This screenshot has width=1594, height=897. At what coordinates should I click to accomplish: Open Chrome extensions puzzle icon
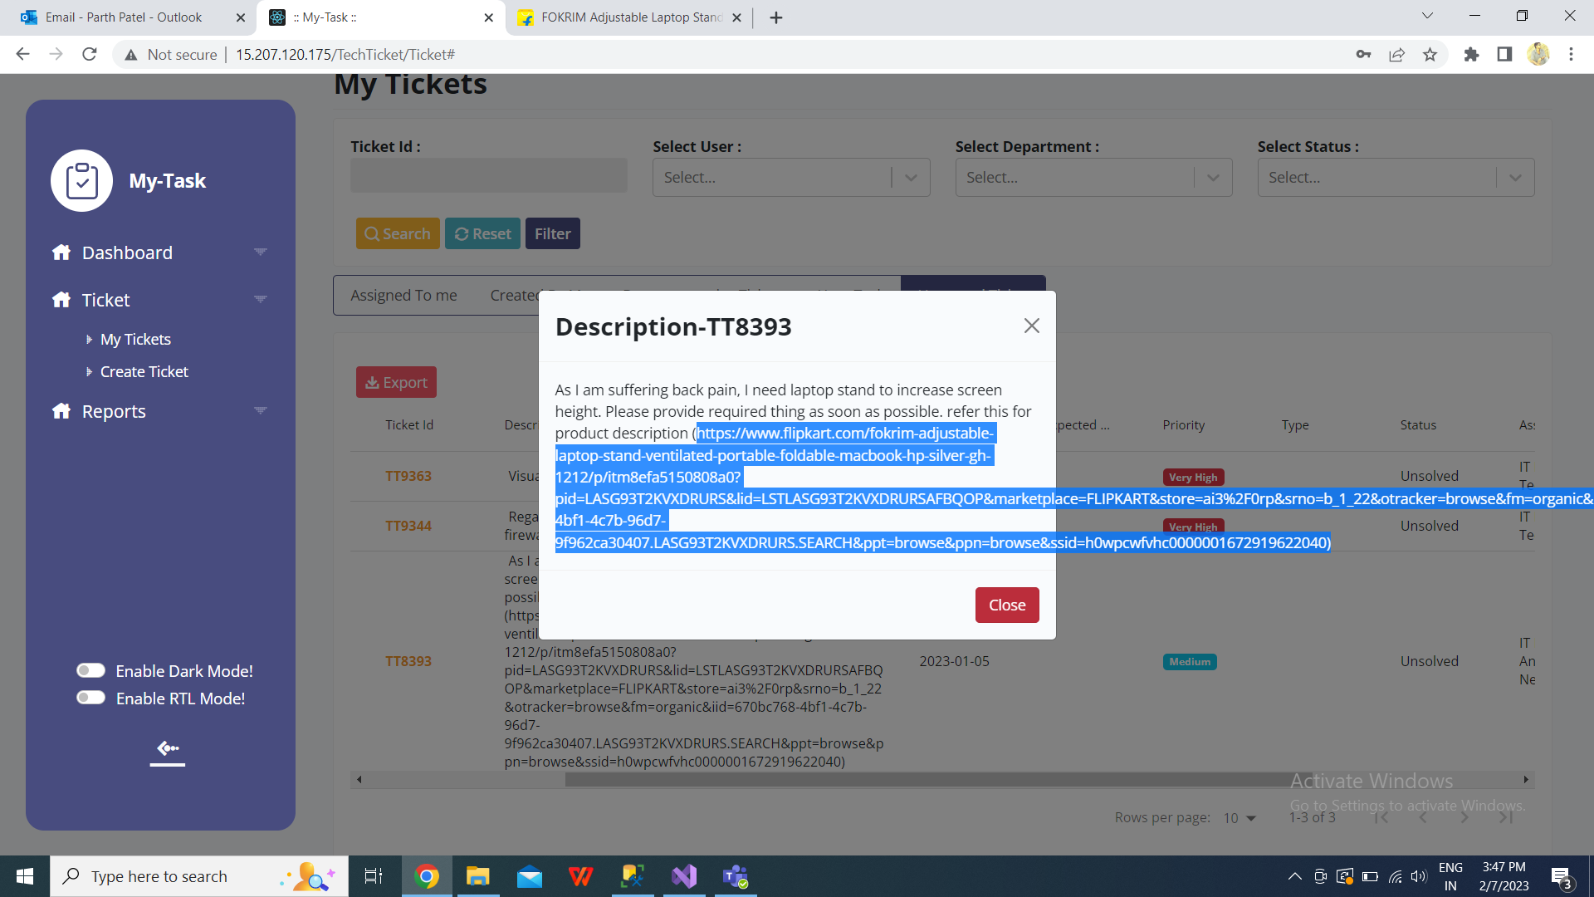tap(1471, 54)
